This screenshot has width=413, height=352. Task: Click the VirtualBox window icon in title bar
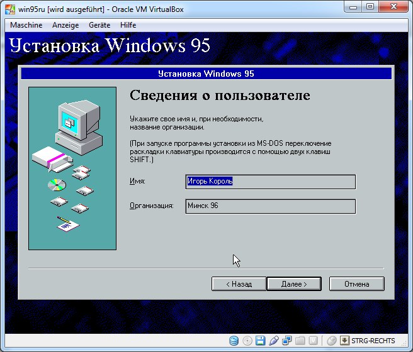(9, 8)
